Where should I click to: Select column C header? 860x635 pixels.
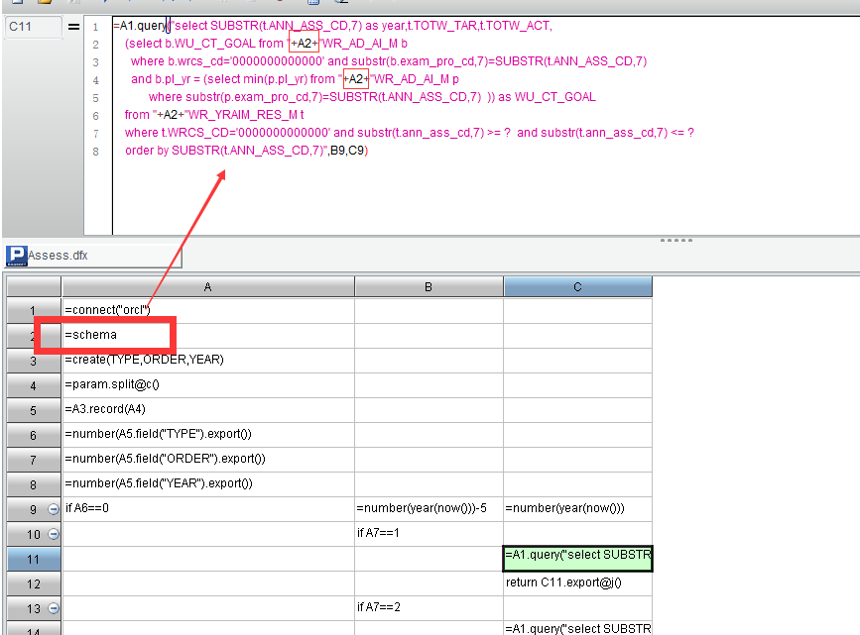577,286
